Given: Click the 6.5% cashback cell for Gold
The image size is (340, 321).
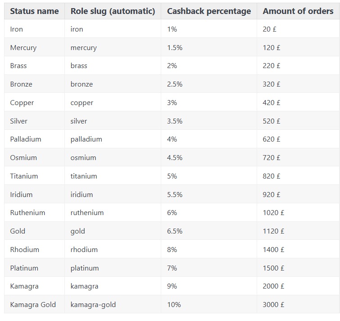Looking at the screenshot, I should coord(175,231).
